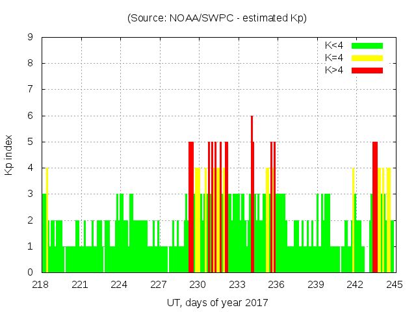Click y-axis tick label 9
The height and width of the screenshot is (312, 416).
click(x=31, y=38)
